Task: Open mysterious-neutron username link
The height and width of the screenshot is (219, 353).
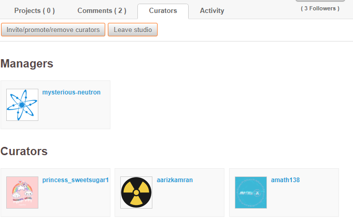Action: [x=72, y=92]
